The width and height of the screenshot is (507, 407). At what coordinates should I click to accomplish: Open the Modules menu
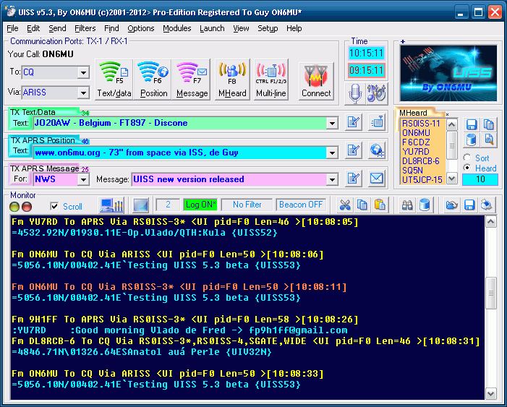177,28
